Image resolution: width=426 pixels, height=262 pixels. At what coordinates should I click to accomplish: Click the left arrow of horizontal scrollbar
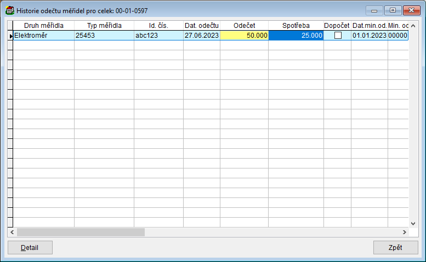tap(12, 232)
